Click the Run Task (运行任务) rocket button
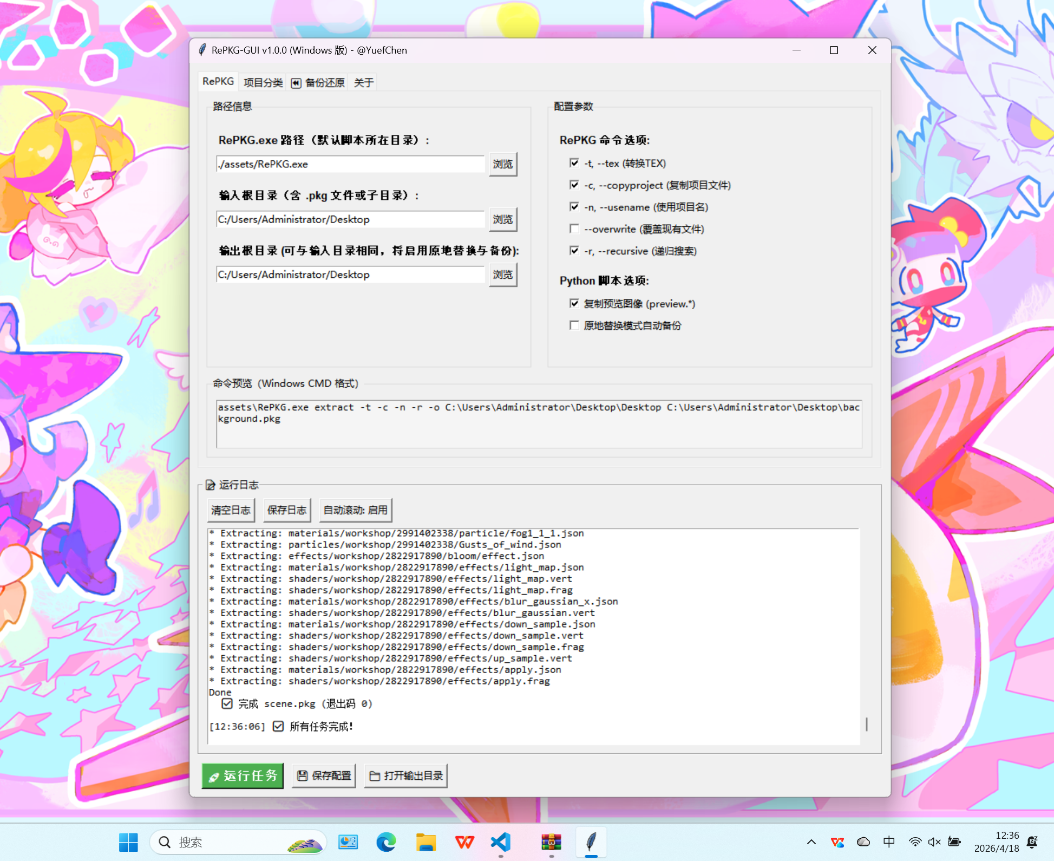This screenshot has width=1054, height=861. tap(243, 775)
